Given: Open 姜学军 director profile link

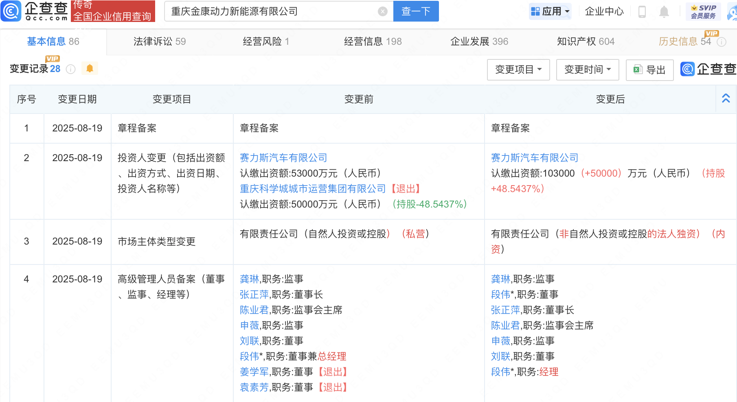Looking at the screenshot, I should click(254, 372).
